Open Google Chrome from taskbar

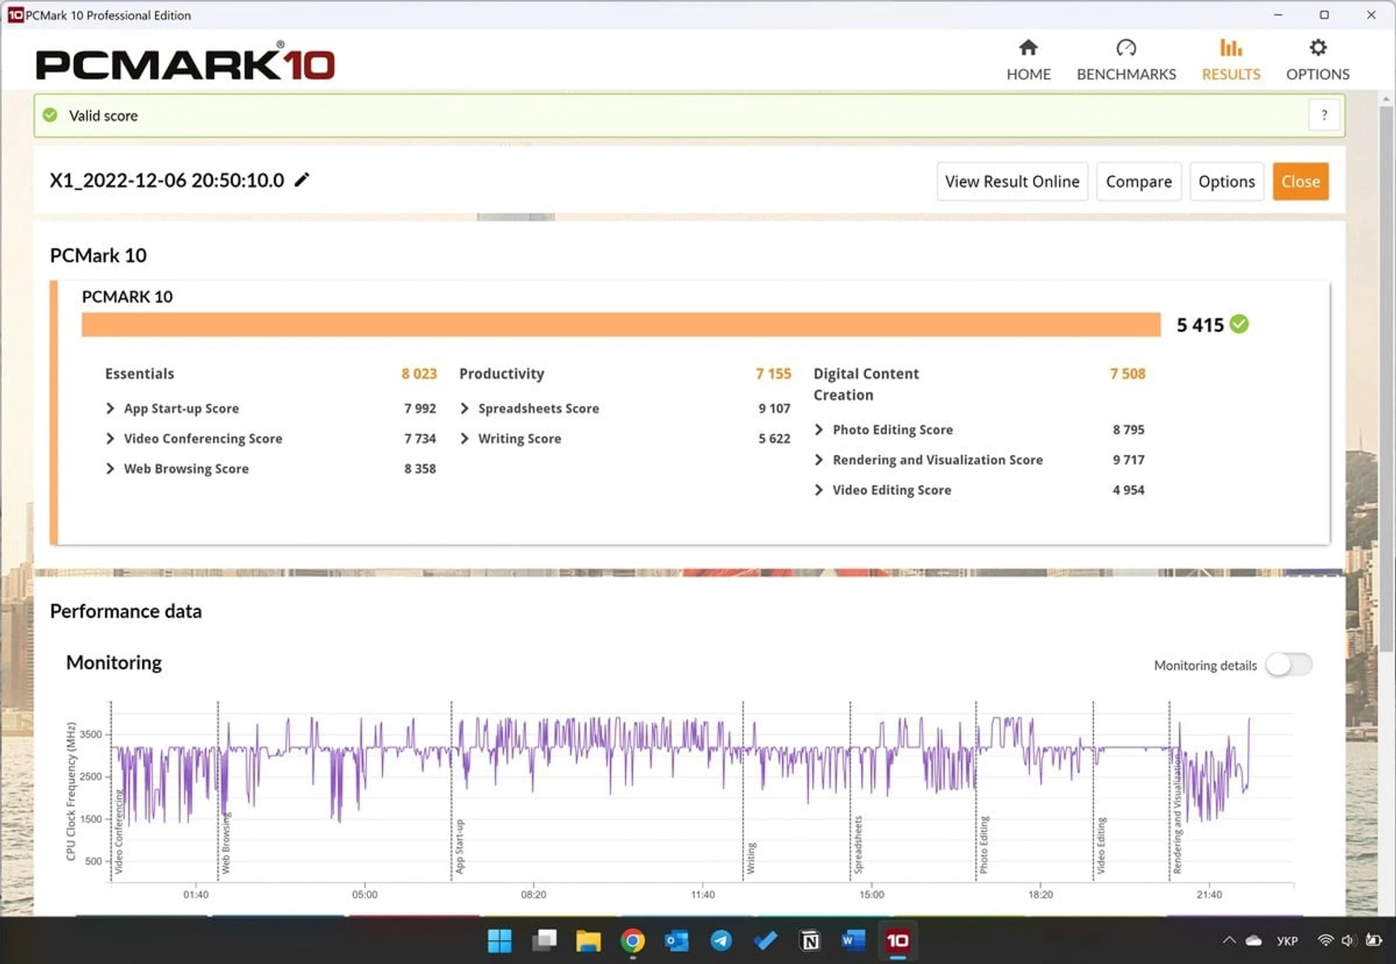coord(633,941)
